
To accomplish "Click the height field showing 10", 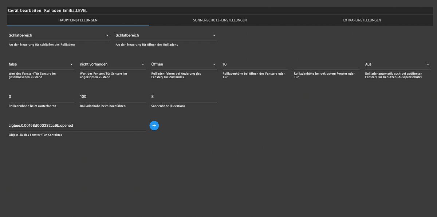I will (255, 64).
